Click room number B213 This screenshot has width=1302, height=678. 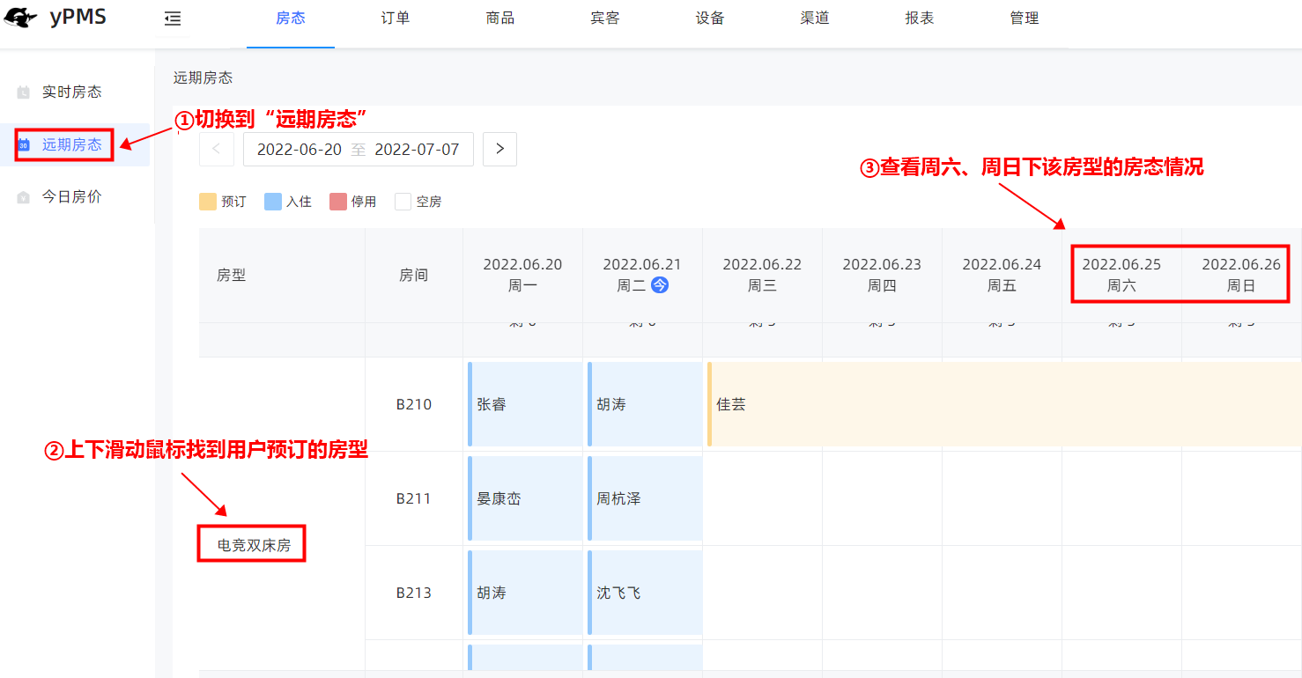tap(414, 593)
